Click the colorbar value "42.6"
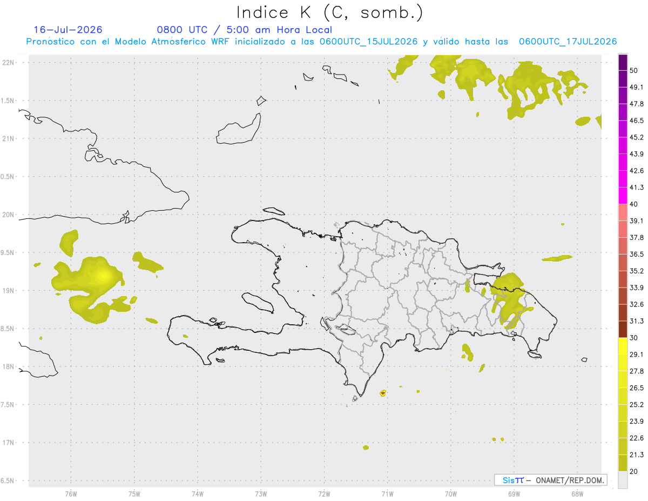 coord(637,171)
